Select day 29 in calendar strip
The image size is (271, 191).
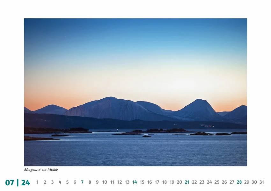pyautogui.click(x=247, y=182)
